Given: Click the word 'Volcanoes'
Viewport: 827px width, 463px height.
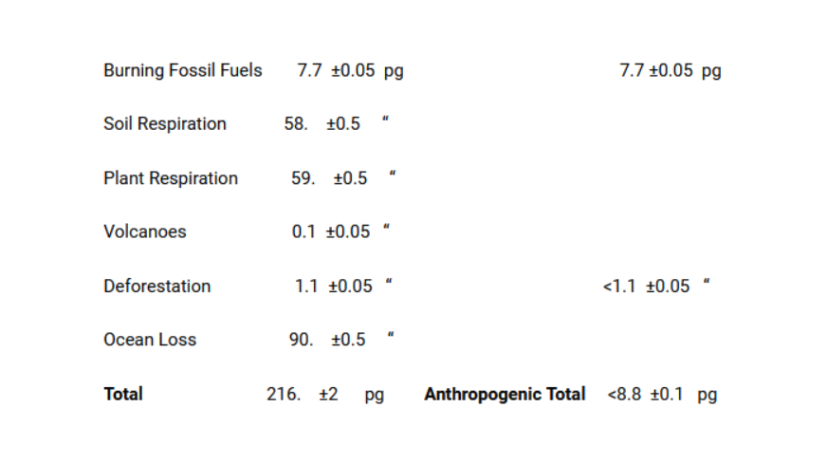Looking at the screenshot, I should [x=145, y=232].
